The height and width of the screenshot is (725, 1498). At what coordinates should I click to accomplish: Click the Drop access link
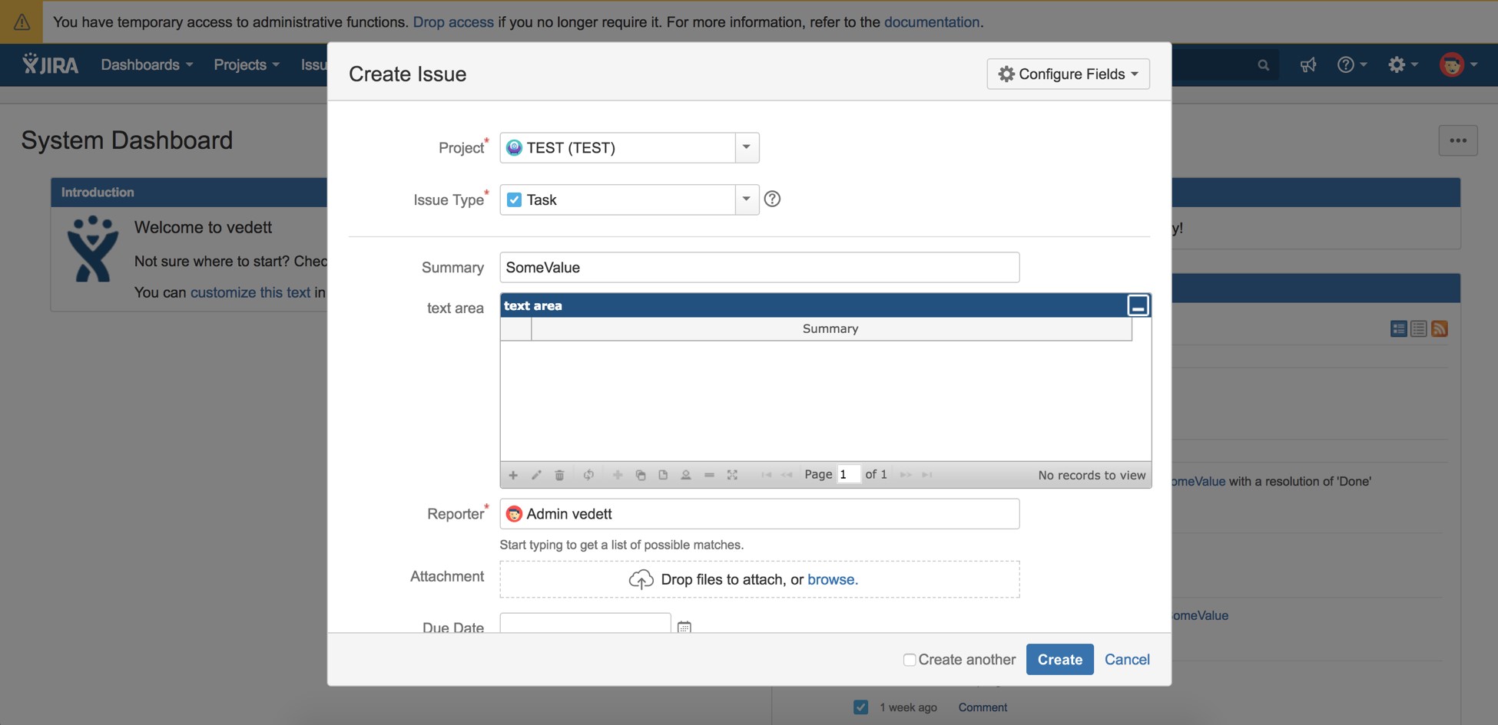tap(453, 22)
